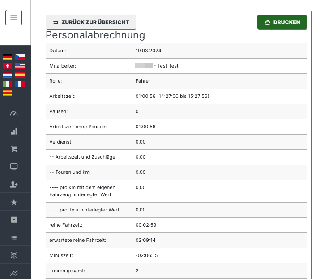Select the US flag for English

(20, 66)
